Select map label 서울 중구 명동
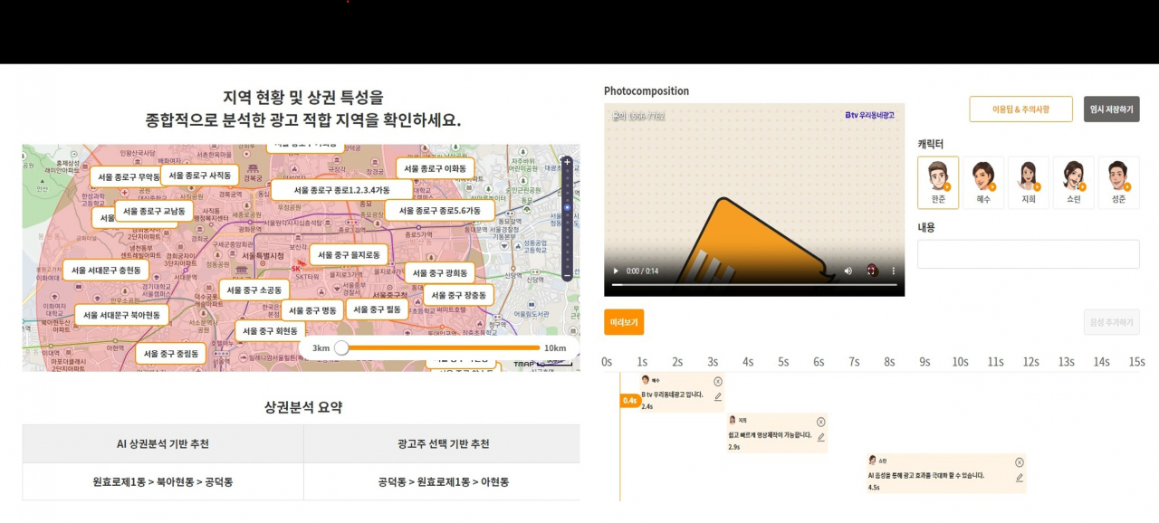 click(x=312, y=310)
